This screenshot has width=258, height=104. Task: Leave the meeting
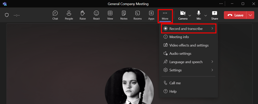point(235,15)
